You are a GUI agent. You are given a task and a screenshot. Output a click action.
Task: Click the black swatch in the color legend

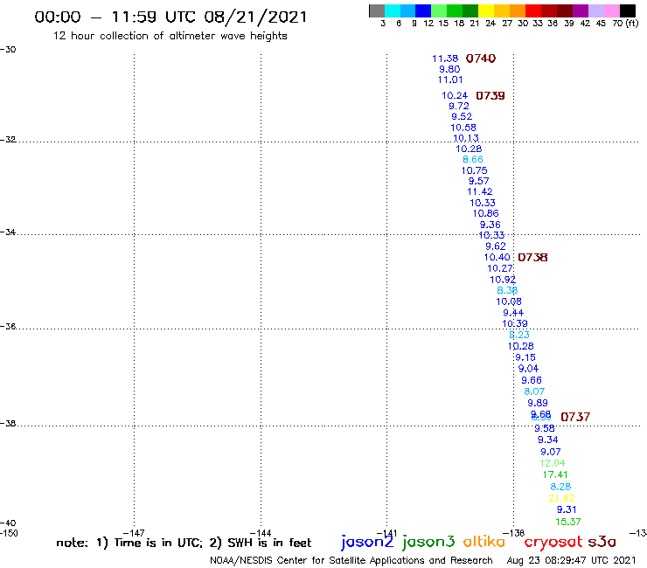tap(627, 10)
